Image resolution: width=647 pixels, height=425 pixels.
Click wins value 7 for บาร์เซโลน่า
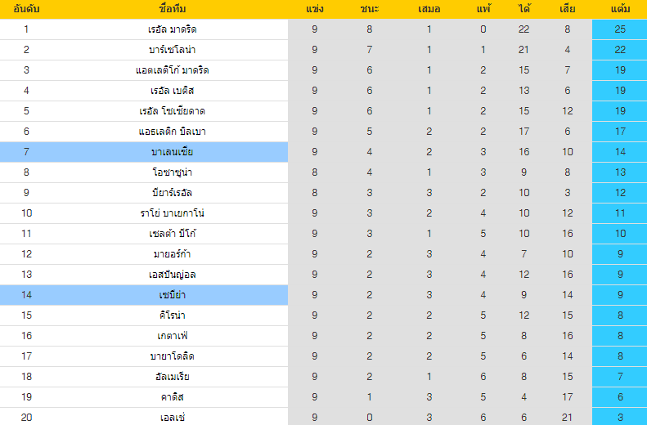369,50
